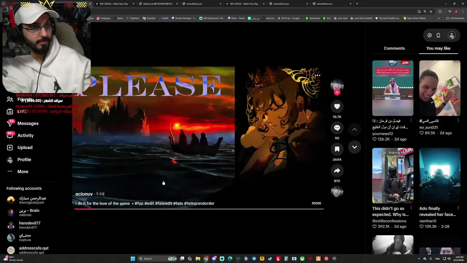Viewport: 467px width, 263px height.
Task: Follow creator via red plus badge
Action: click(x=337, y=92)
